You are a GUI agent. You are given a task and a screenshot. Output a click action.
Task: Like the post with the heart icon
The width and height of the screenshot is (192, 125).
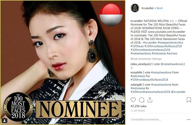[133, 100]
